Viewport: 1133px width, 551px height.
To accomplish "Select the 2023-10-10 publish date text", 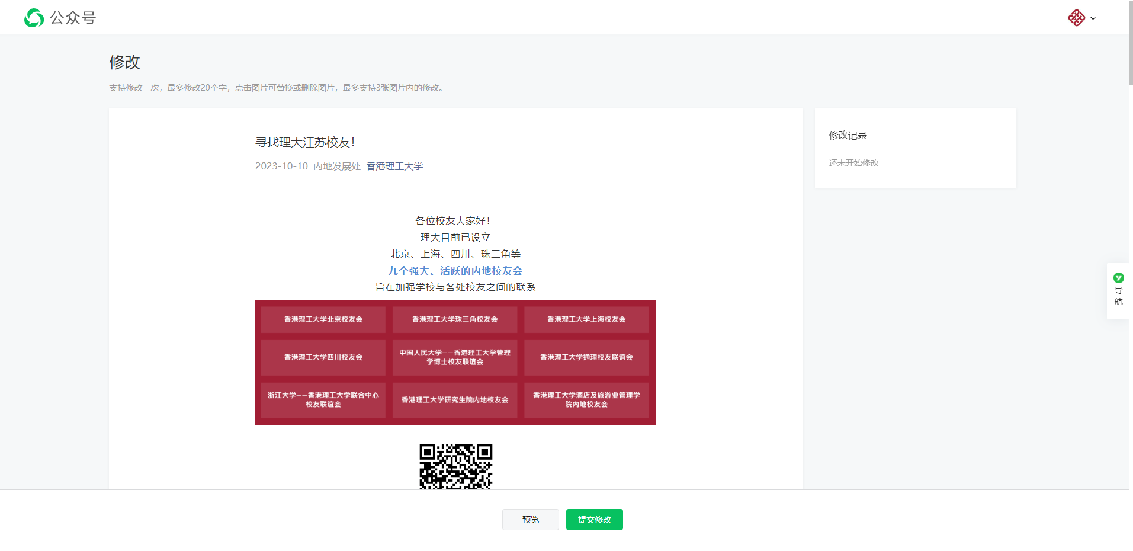I will pos(281,166).
